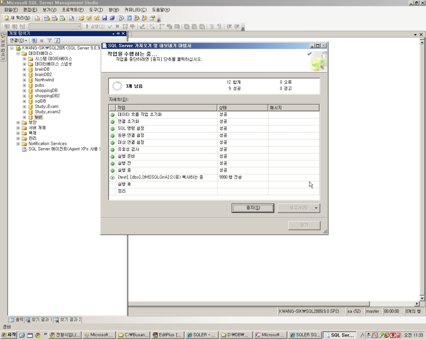The image size is (426, 340).
Task: Expand the brainDB database node
Action: (25, 69)
